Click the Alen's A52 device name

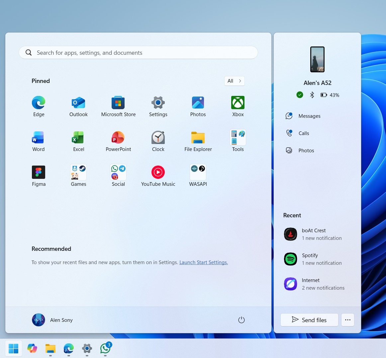[x=317, y=83]
